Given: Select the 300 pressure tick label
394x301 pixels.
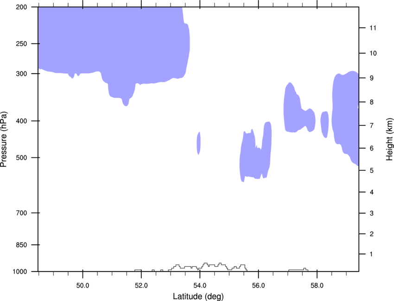Looking at the screenshot, I should (21, 74).
